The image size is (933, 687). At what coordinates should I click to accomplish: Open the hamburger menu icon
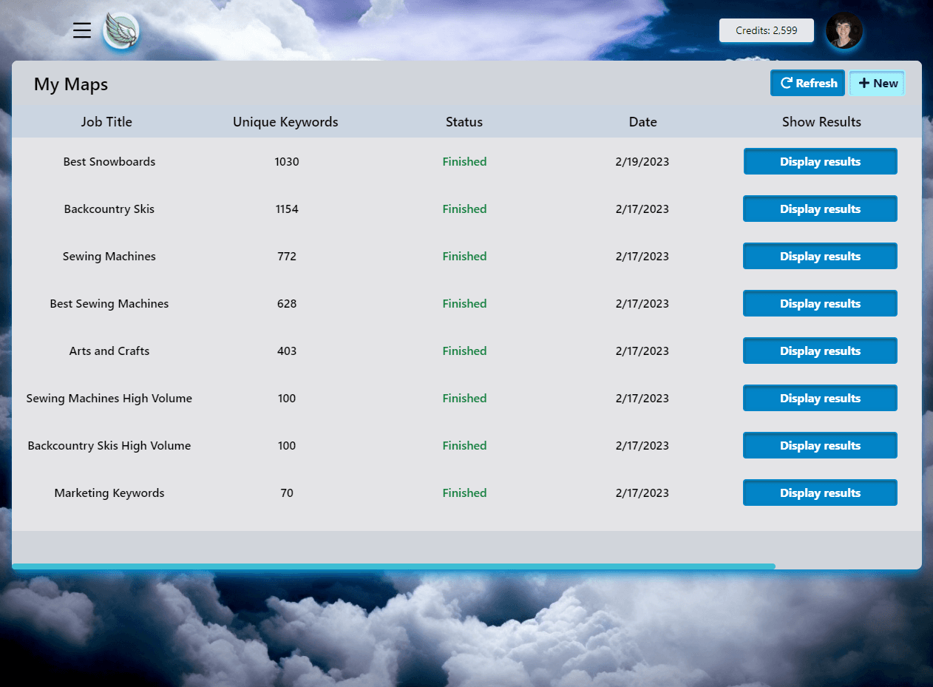coord(82,30)
